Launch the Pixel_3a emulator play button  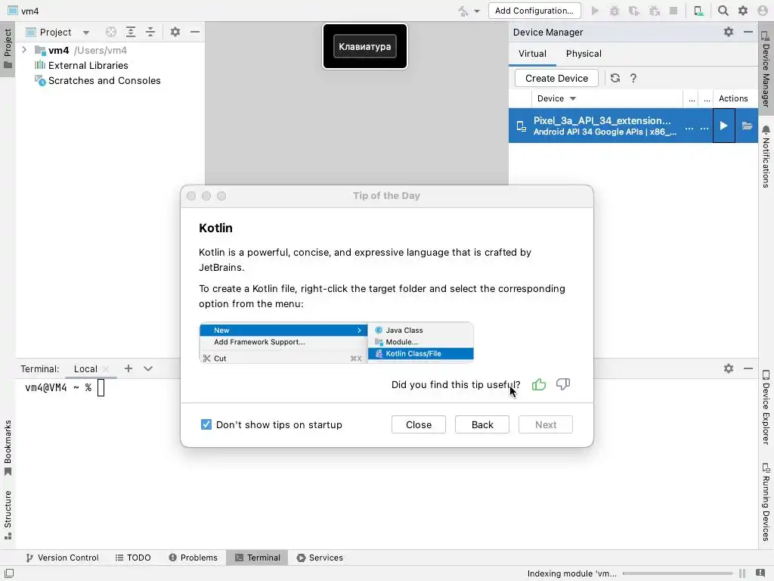tap(723, 126)
